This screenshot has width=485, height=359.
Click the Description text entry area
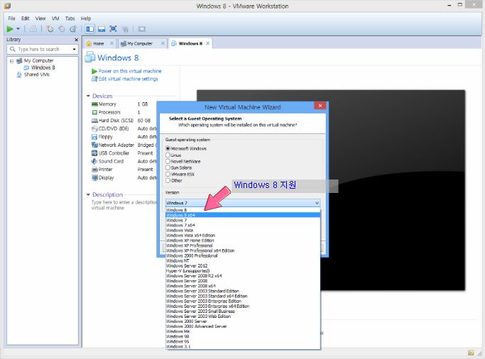click(124, 205)
